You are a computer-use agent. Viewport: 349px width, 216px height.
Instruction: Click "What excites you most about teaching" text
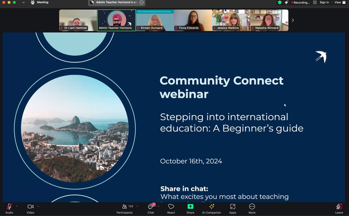[225, 197]
